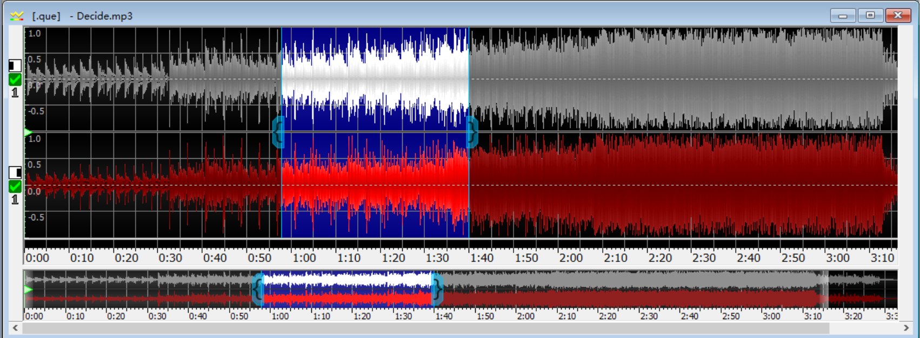Click the selection start bracket handle in waveform
920x338 pixels.
pos(278,132)
